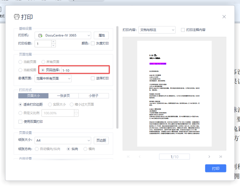Click the blue 打印 button
This screenshot has height=186, width=240.
(x=216, y=168)
